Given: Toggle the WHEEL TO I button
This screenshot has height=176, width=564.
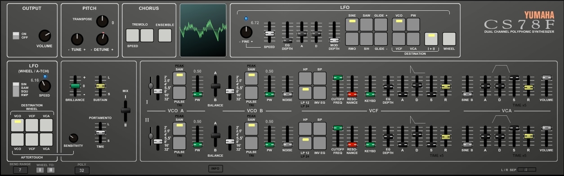Looking at the screenshot, I should pos(40,170).
